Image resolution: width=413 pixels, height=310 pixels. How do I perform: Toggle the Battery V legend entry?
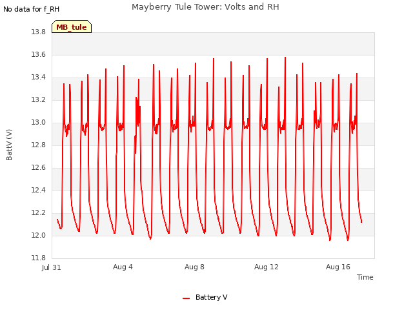coord(205,297)
